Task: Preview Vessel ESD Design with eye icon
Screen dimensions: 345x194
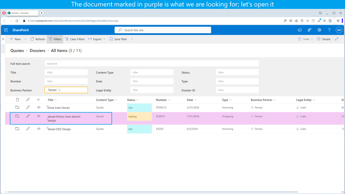Action: [x=39, y=129]
